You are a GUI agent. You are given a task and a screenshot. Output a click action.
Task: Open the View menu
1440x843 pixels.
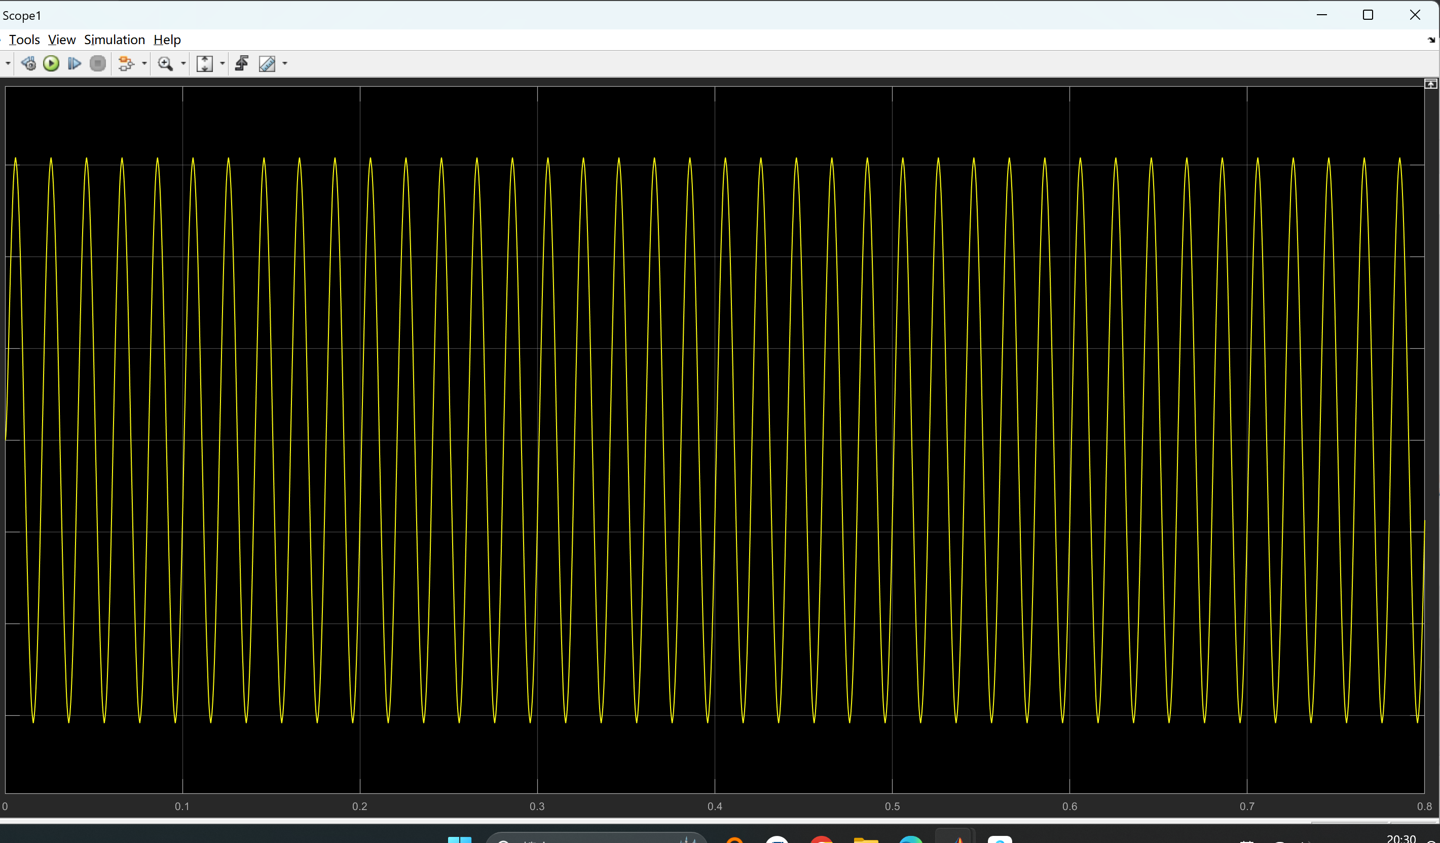click(x=62, y=40)
